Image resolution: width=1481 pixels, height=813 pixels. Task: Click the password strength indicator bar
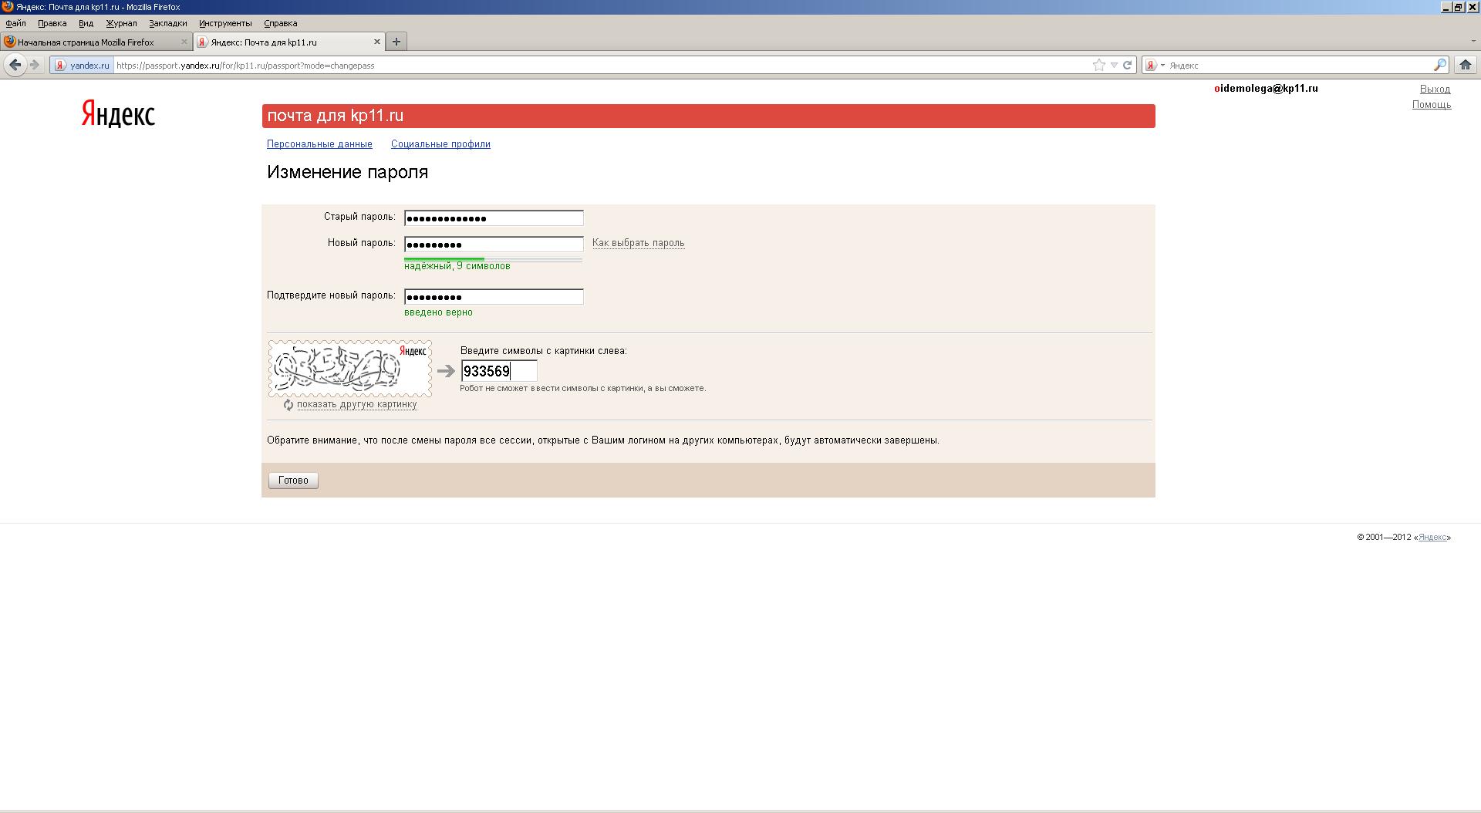pos(493,259)
